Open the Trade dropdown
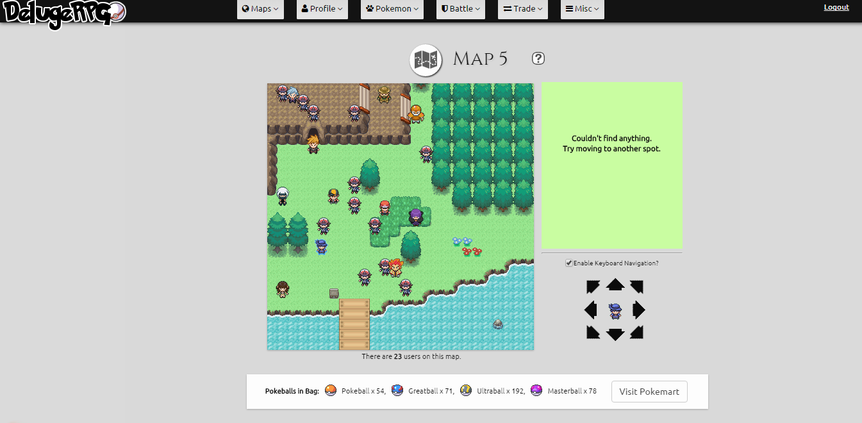862x423 pixels. pyautogui.click(x=522, y=10)
